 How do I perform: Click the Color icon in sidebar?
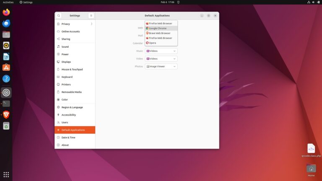(58, 100)
